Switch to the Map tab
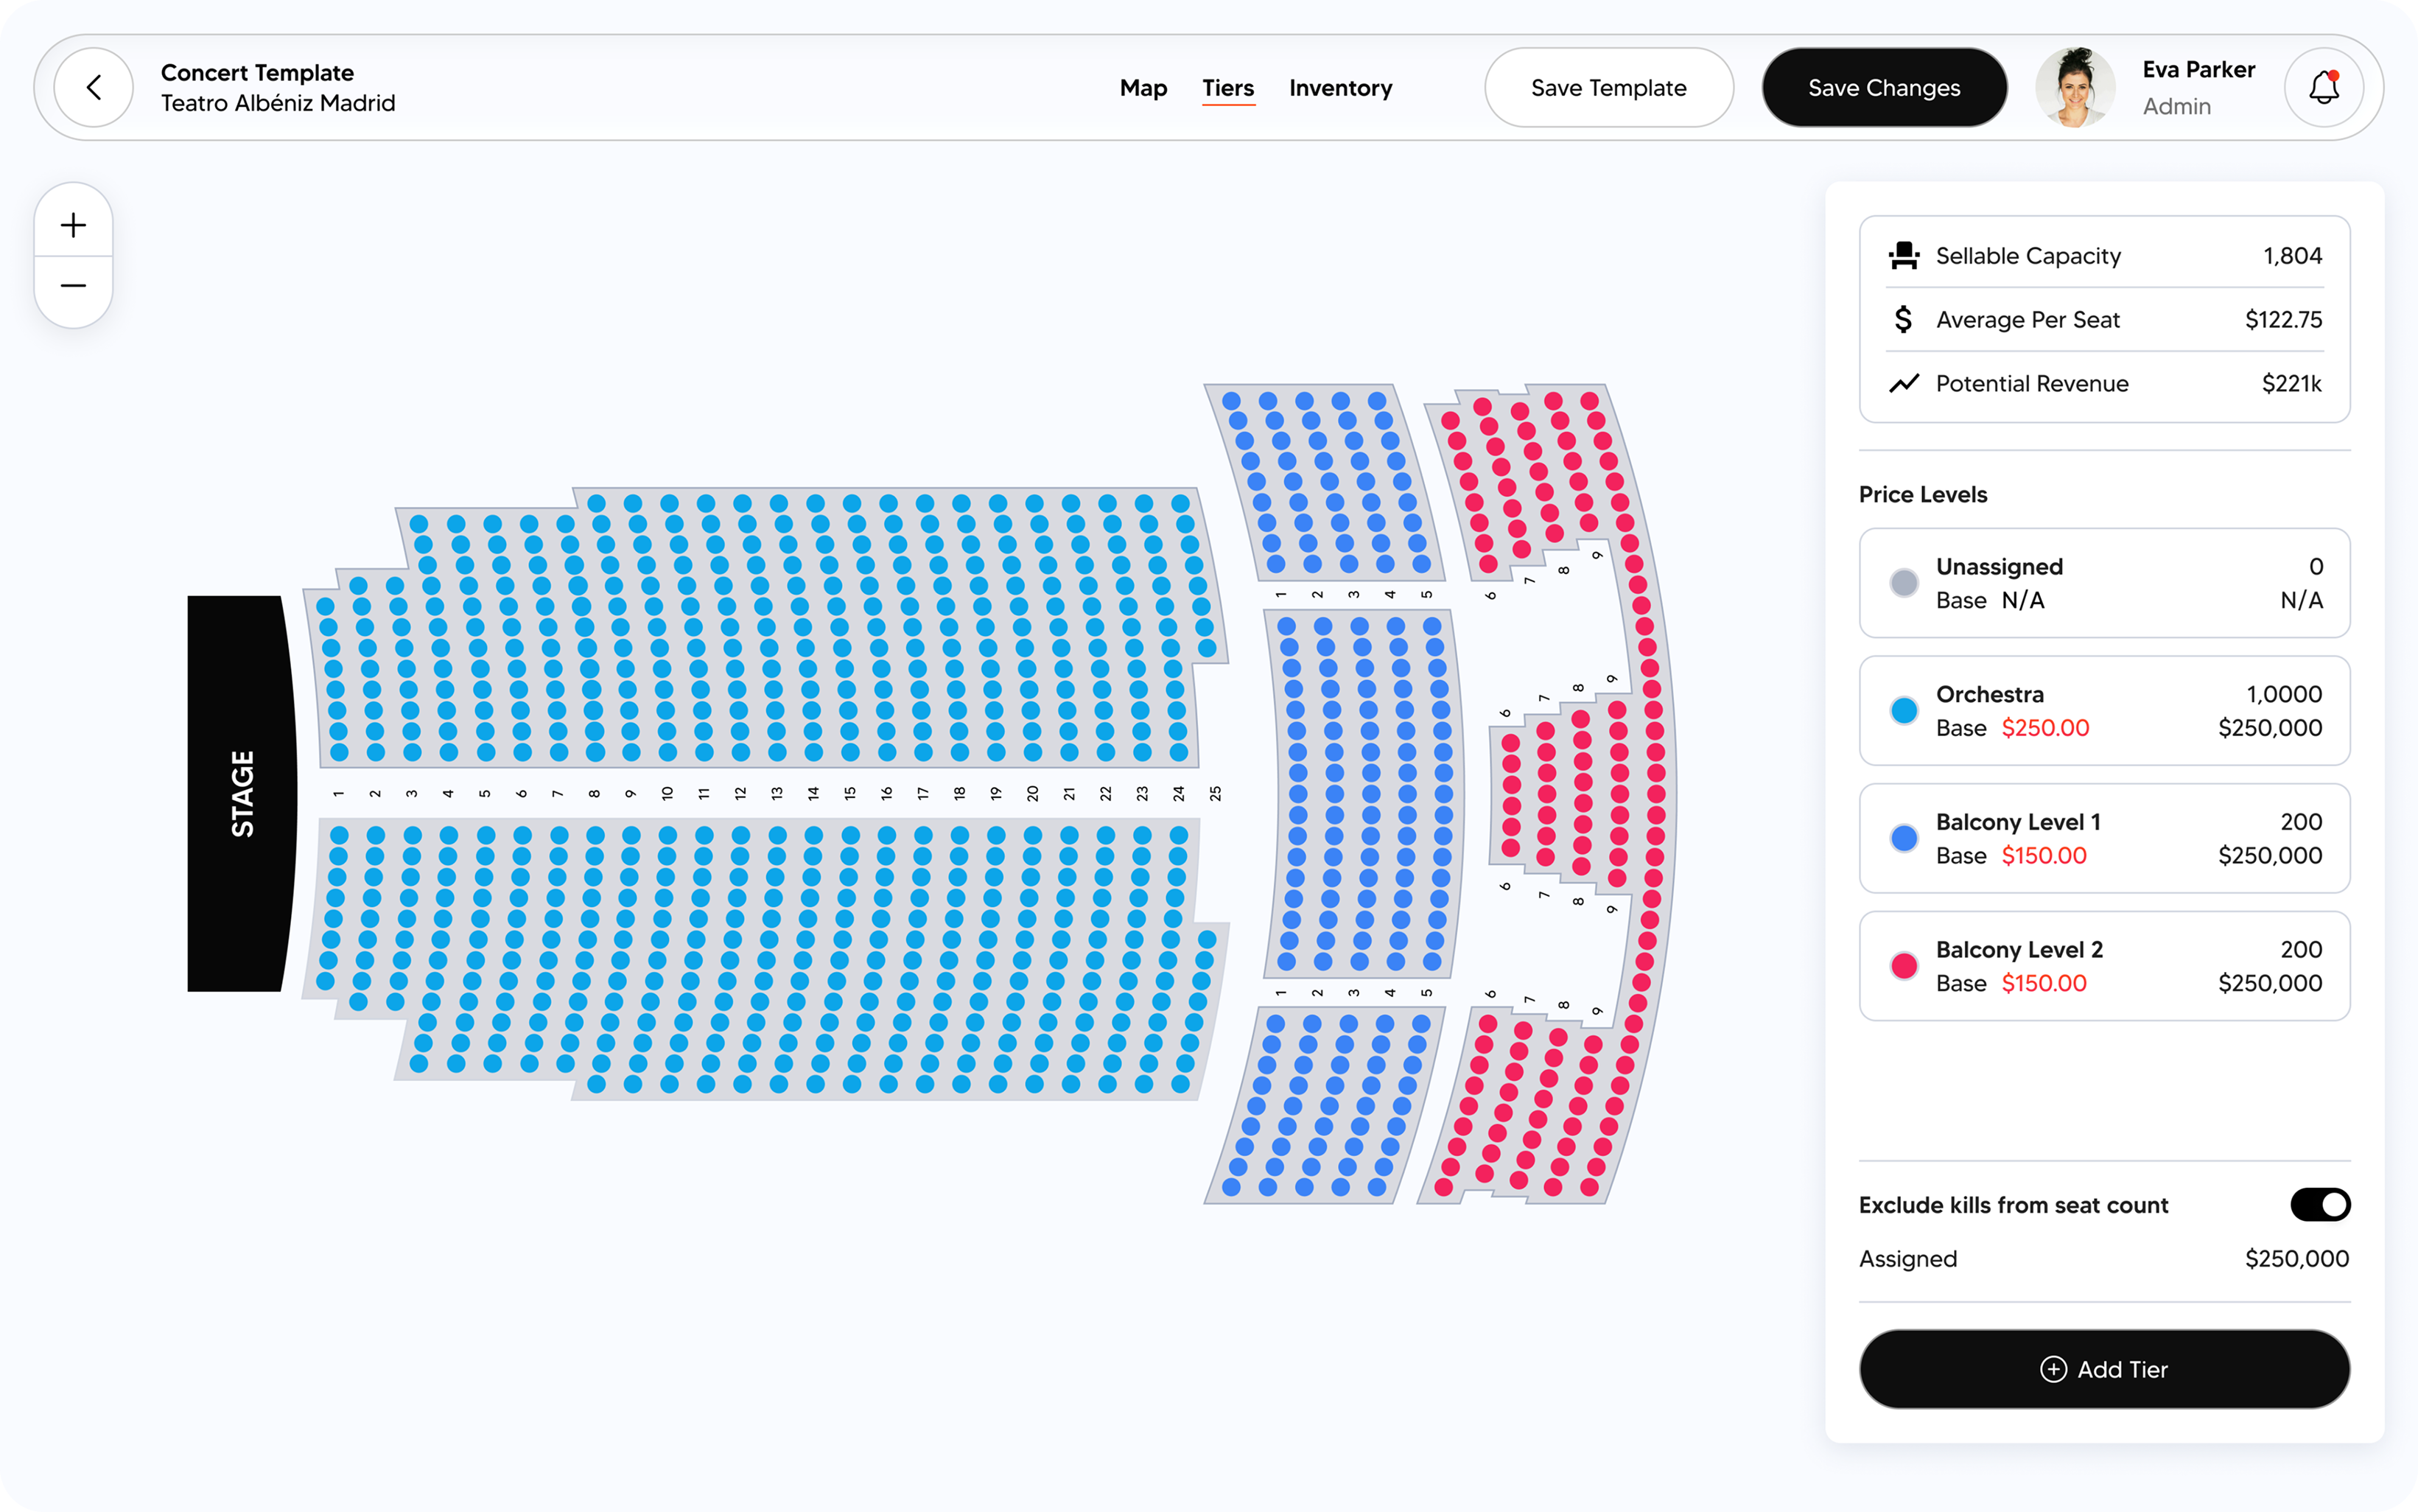This screenshot has height=1512, width=2418. (x=1143, y=88)
